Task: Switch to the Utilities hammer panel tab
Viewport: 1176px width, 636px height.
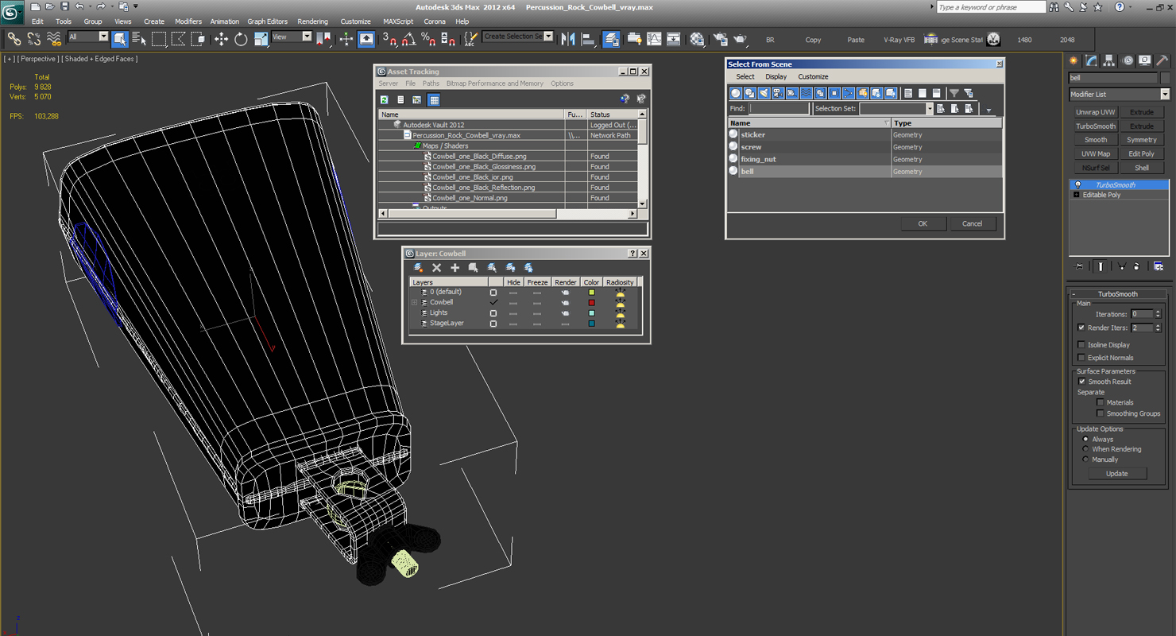Action: click(1162, 60)
